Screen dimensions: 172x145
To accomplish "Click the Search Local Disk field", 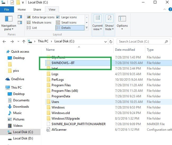I will pyautogui.click(x=143, y=42).
